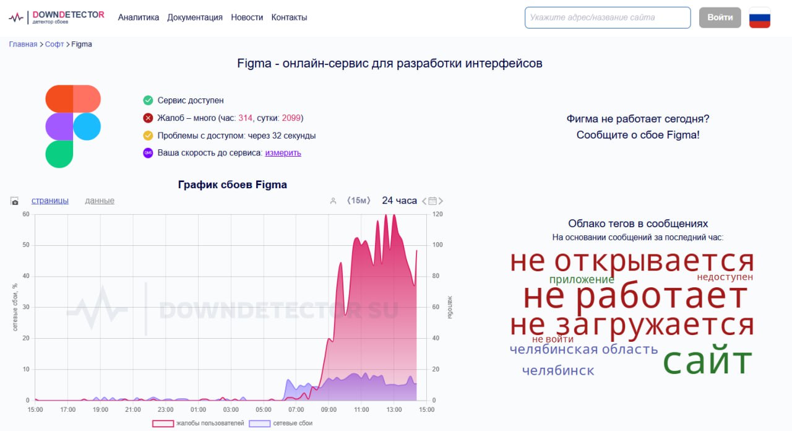Open the Аналитика menu item
792x431 pixels.
(139, 17)
